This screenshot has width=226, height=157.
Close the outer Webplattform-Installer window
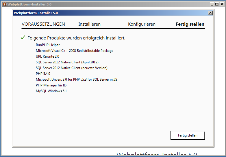pyautogui.click(x=222, y=4)
